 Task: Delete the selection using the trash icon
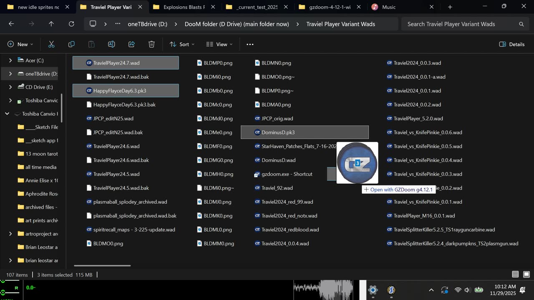[x=151, y=44]
